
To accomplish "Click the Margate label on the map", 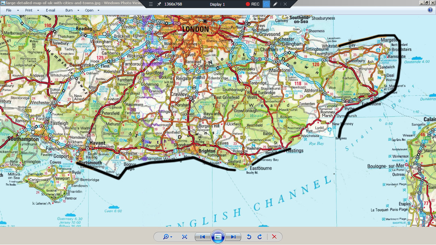I will click(389, 40).
